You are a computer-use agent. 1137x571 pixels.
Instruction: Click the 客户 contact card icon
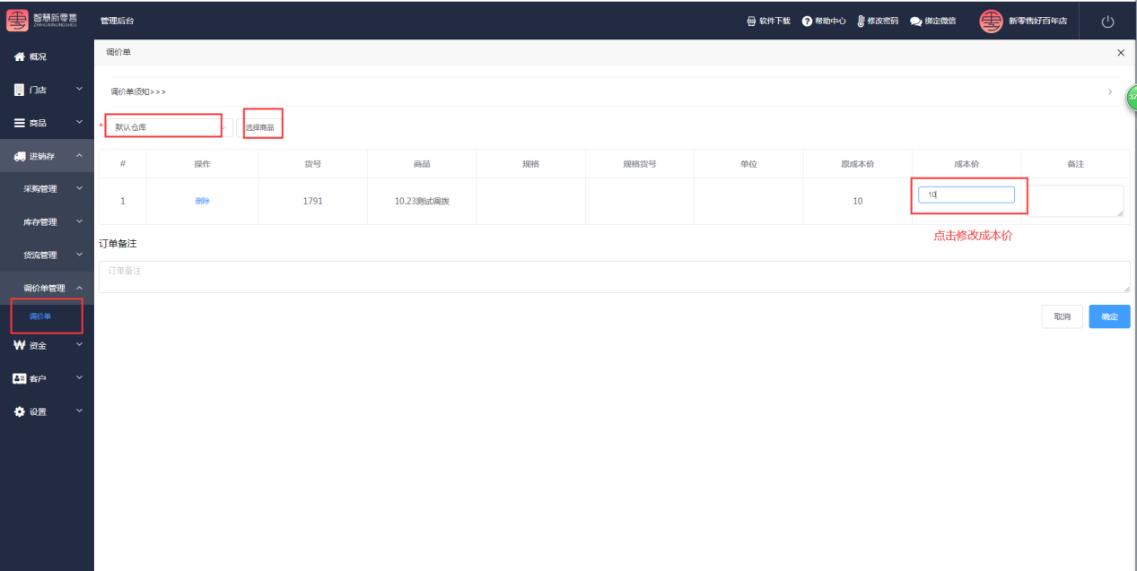point(20,378)
